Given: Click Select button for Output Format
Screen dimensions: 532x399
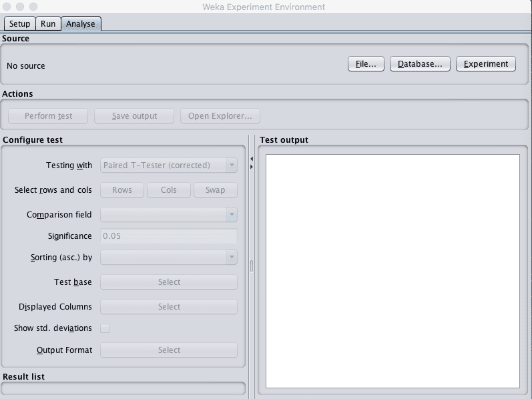Looking at the screenshot, I should [x=169, y=350].
